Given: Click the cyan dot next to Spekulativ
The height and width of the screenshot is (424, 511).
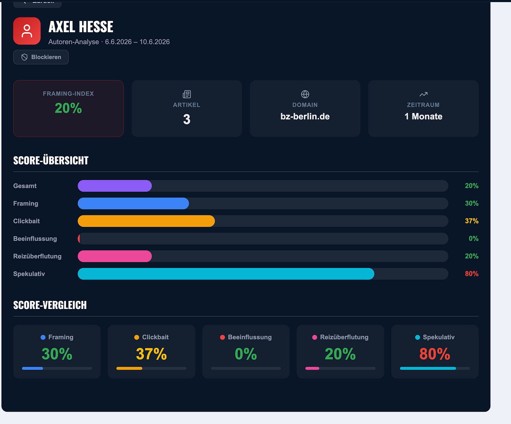Looking at the screenshot, I should point(418,337).
